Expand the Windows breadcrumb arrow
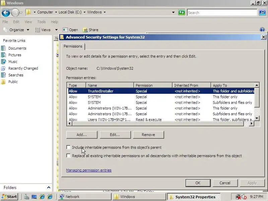The image size is (268, 201). point(105,12)
